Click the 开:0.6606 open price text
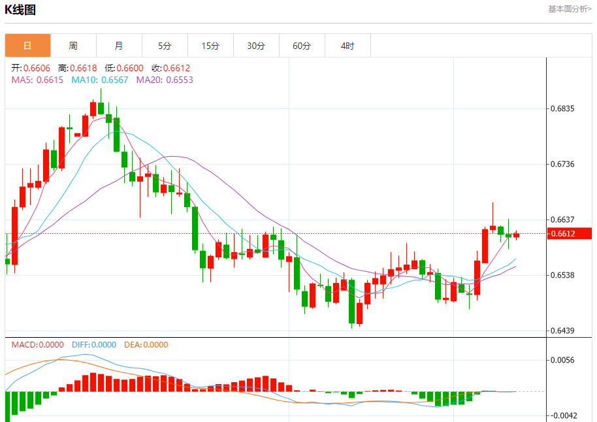Viewport: 597px width, 422px height. click(31, 68)
